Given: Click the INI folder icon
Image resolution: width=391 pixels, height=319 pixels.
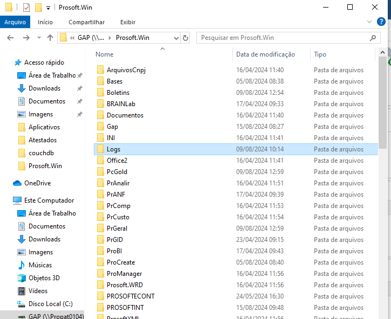Looking at the screenshot, I should 100,138.
